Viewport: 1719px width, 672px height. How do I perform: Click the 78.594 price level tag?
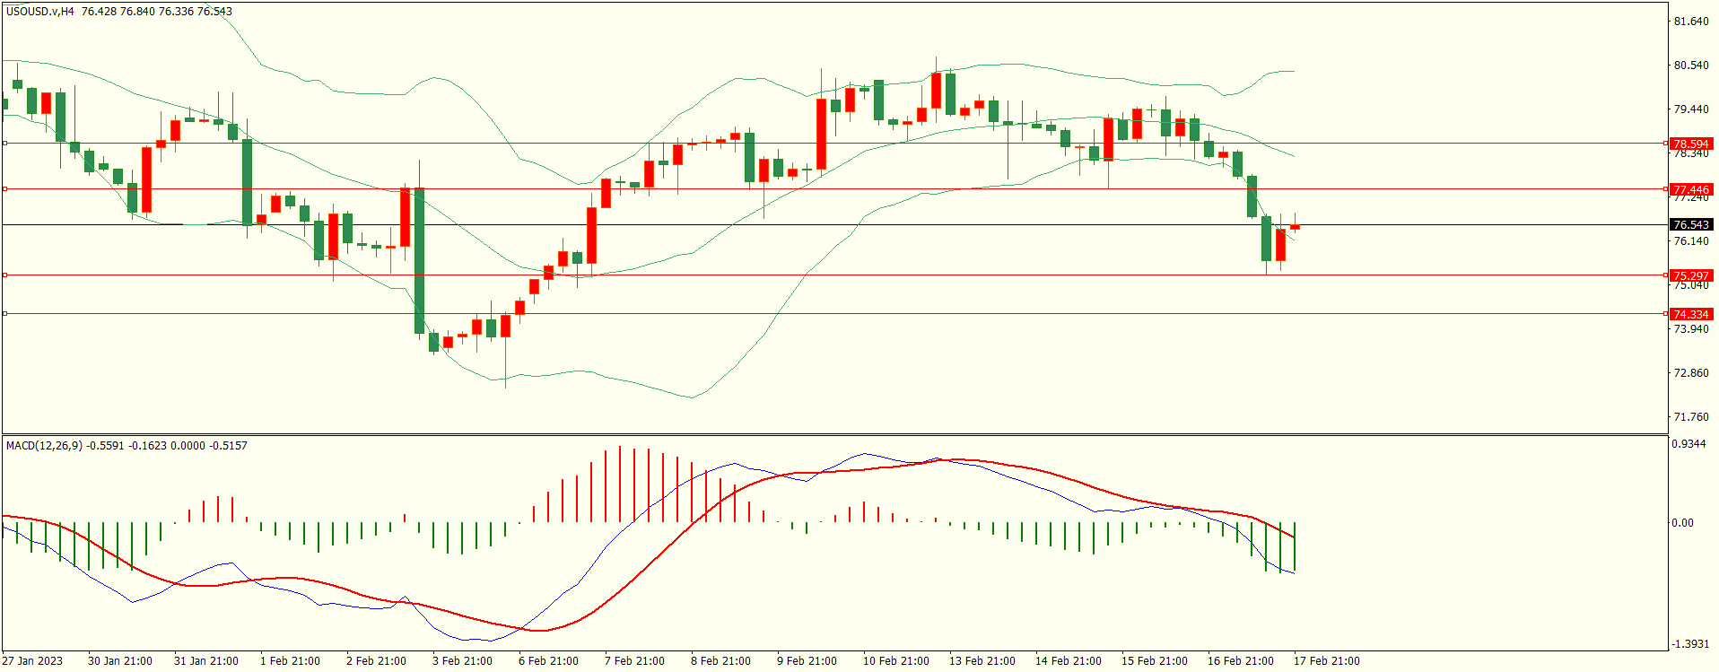coord(1690,144)
